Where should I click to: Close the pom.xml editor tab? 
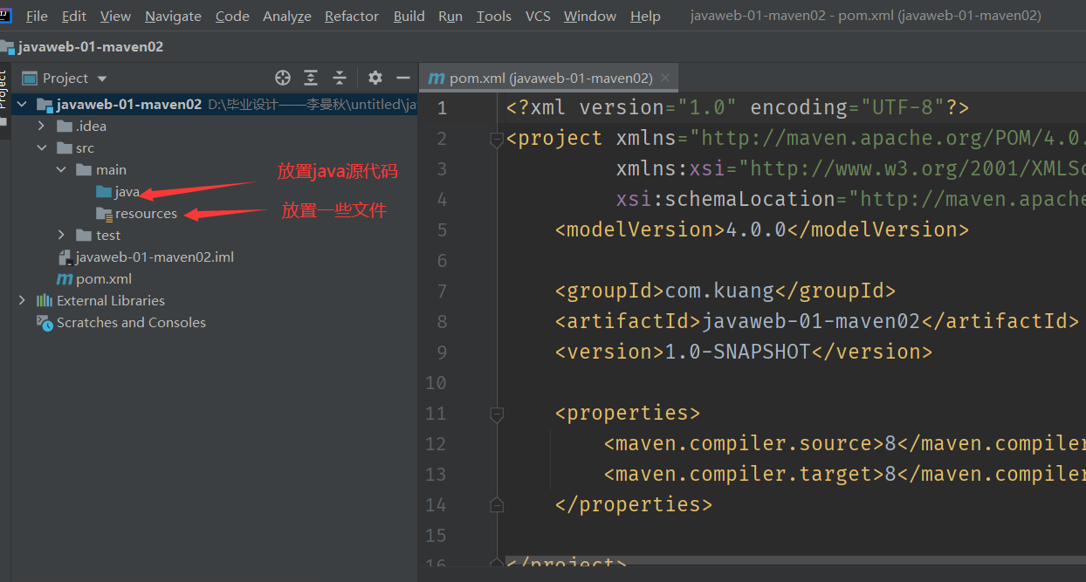coord(665,78)
